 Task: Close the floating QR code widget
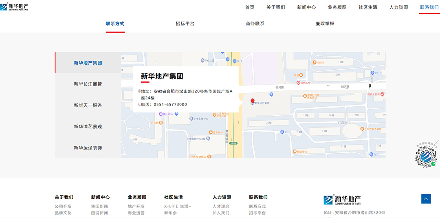pyautogui.click(x=437, y=142)
